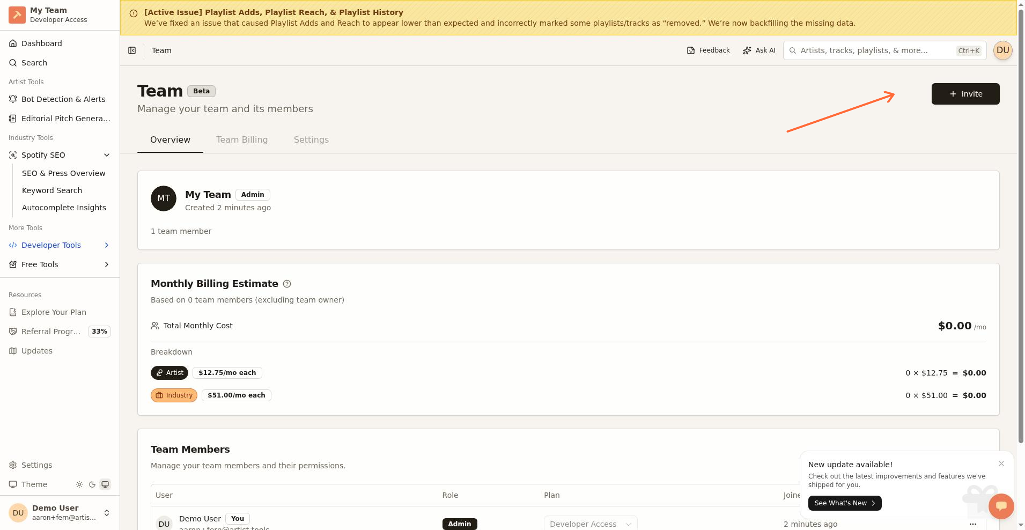This screenshot has height=530, width=1025.
Task: Click the alert icon in the issue banner
Action: click(x=134, y=13)
